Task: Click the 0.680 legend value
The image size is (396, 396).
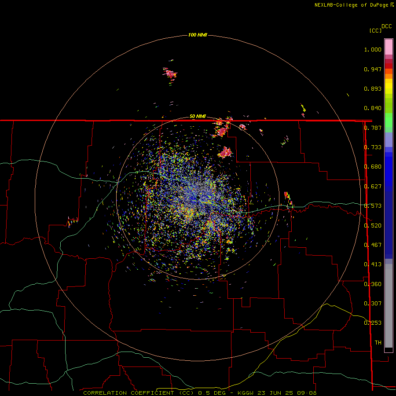Action: (x=373, y=167)
